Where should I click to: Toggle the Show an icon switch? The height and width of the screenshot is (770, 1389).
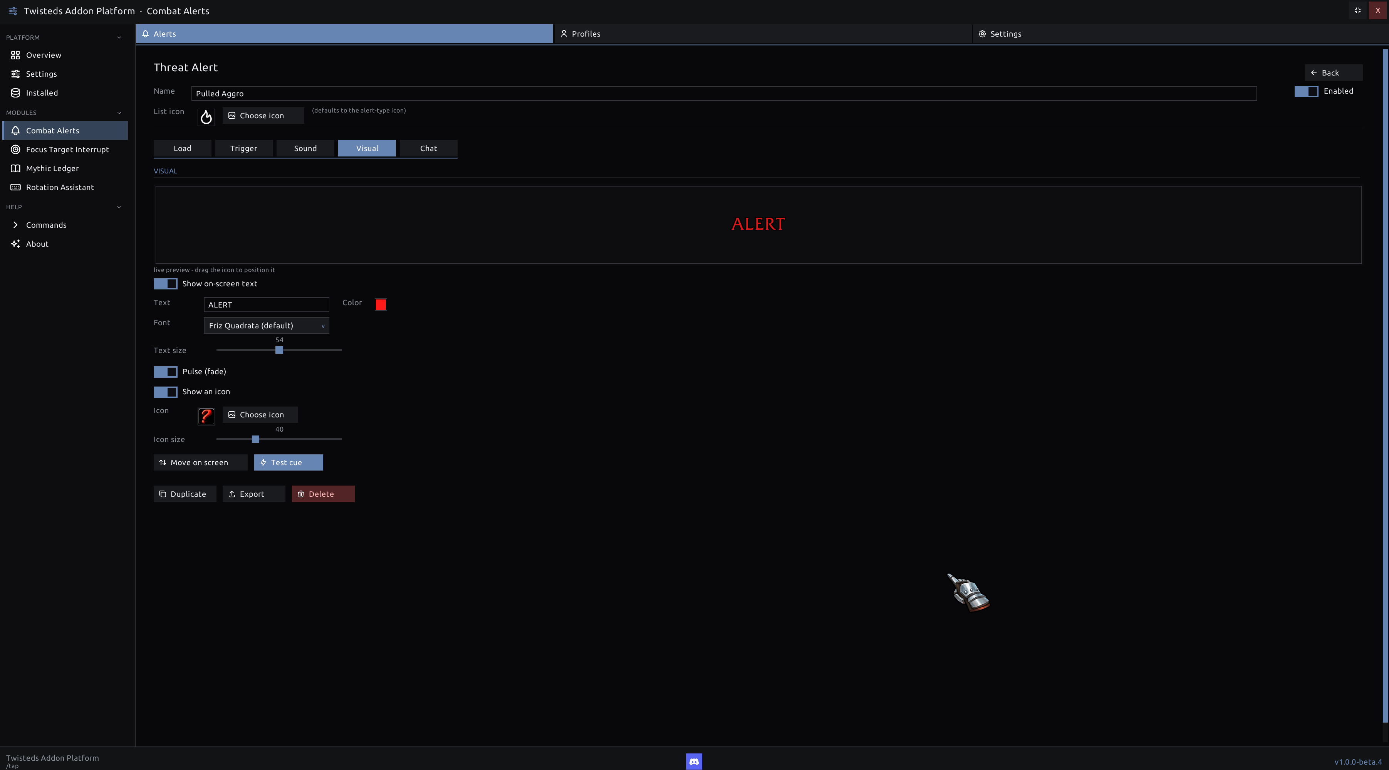165,392
